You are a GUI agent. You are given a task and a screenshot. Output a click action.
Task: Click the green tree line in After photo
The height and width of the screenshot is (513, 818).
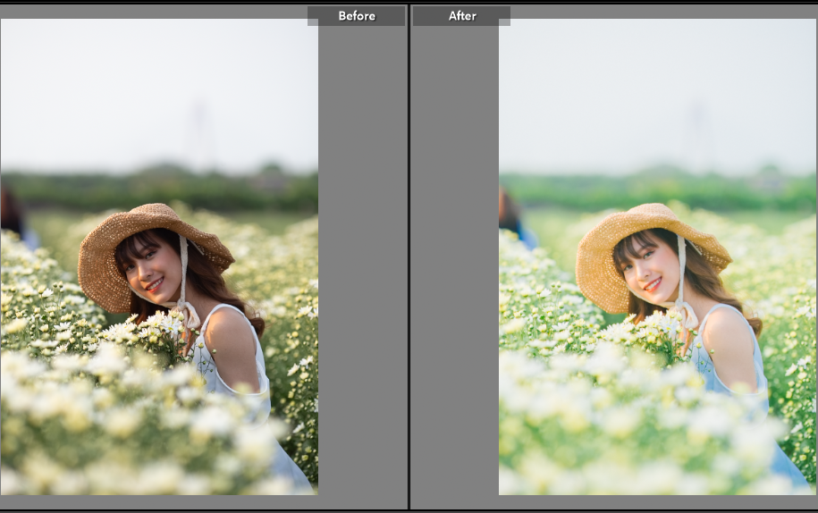click(657, 189)
